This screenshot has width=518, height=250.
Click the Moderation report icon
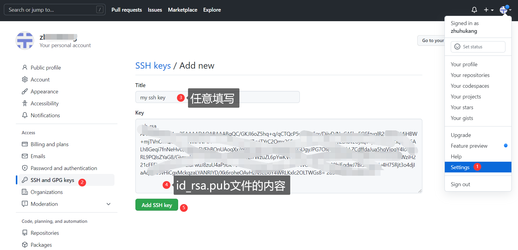(x=25, y=204)
